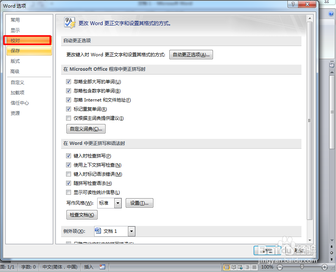Open the Save (保存) category
This screenshot has width=336, height=272.
coord(29,51)
